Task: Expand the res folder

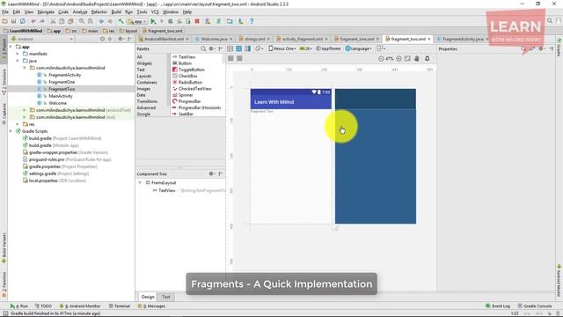Action: pos(18,124)
